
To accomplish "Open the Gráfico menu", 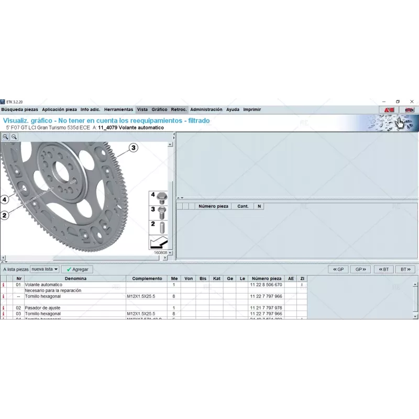I will 159,109.
